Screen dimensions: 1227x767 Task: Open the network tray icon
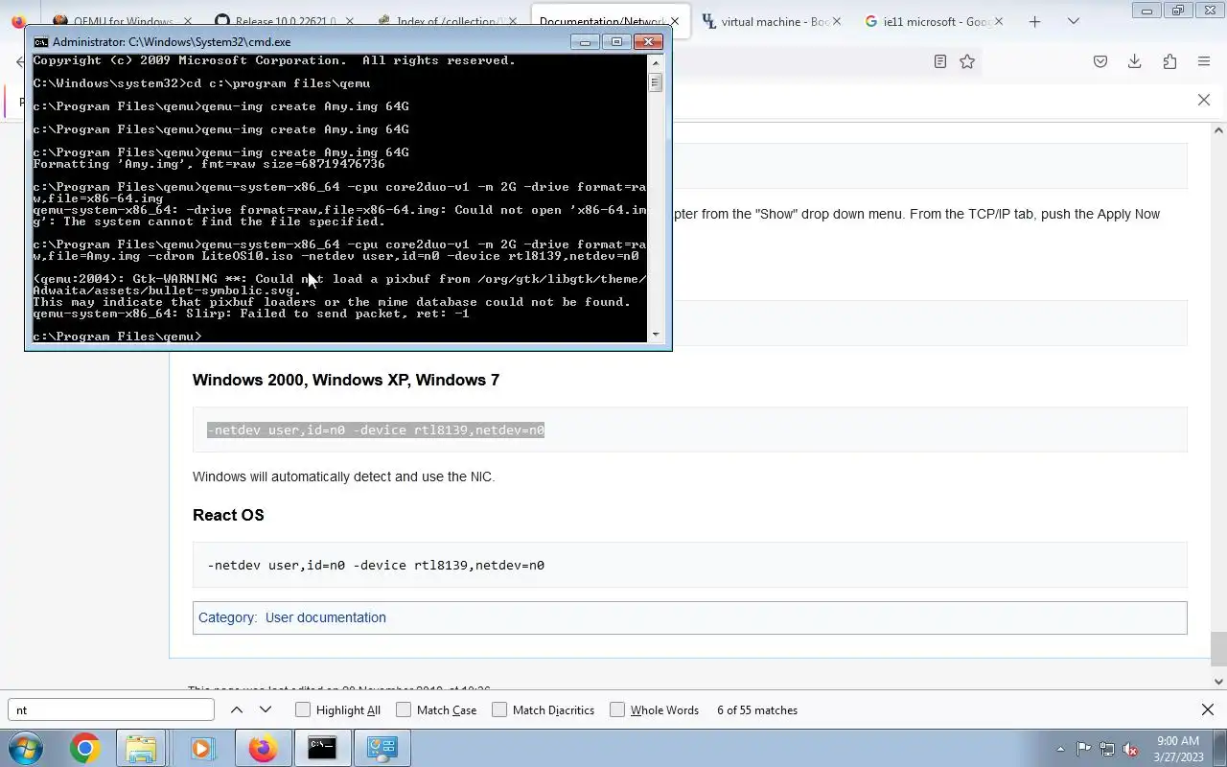coord(1107,749)
